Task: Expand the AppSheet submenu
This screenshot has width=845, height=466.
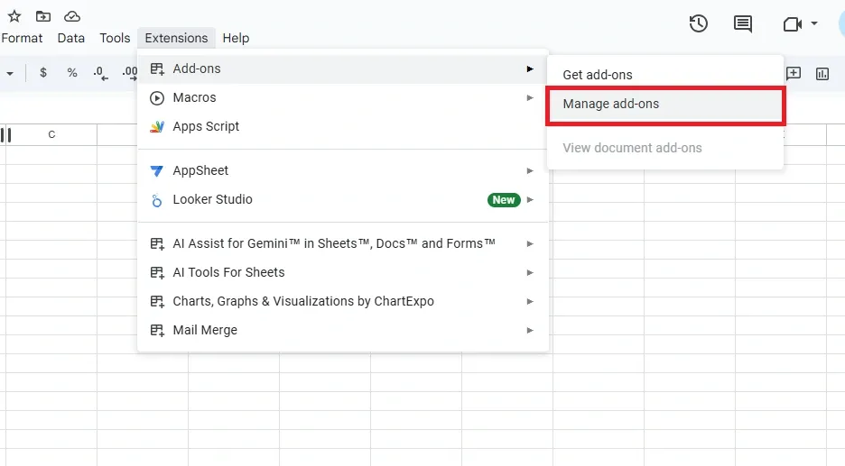Action: pos(200,170)
